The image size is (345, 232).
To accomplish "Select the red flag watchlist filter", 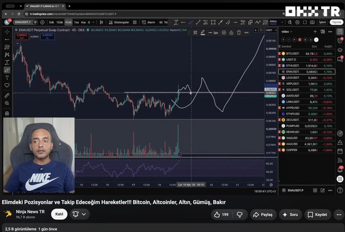I will 300,40.
